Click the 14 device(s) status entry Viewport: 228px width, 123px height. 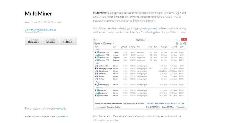click(x=180, y=107)
